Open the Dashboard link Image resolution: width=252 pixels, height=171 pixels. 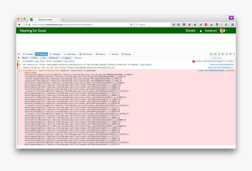[x=211, y=31]
